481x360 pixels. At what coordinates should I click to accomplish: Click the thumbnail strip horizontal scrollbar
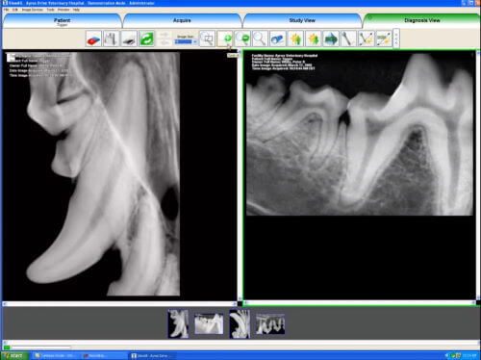(240, 342)
